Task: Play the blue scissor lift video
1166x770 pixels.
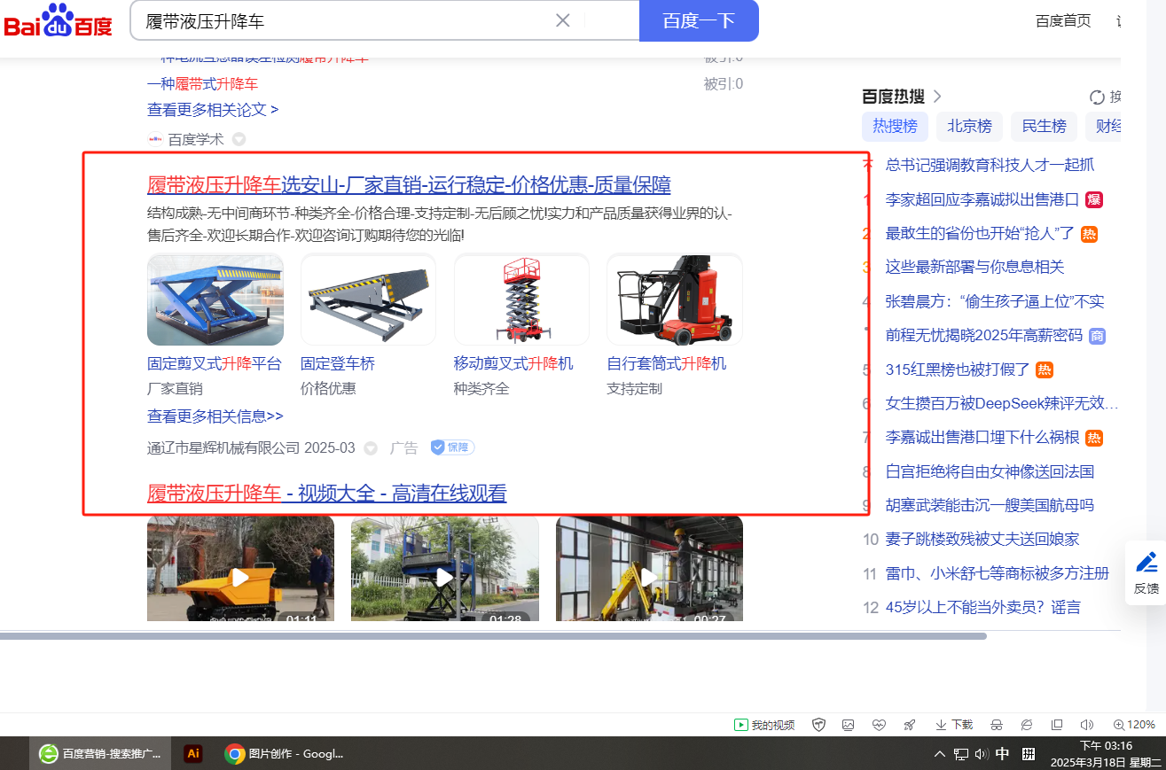Action: tap(444, 568)
